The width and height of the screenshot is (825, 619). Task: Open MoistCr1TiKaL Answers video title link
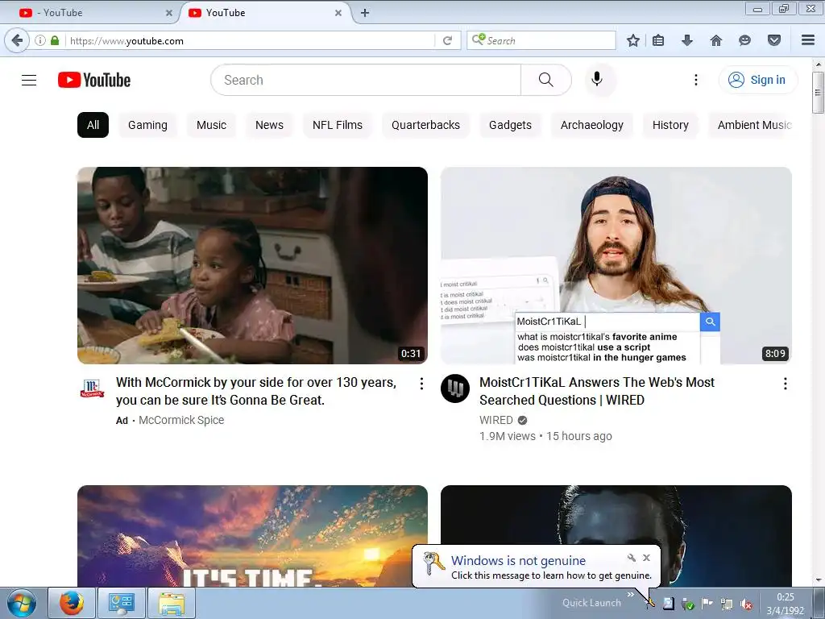(597, 391)
